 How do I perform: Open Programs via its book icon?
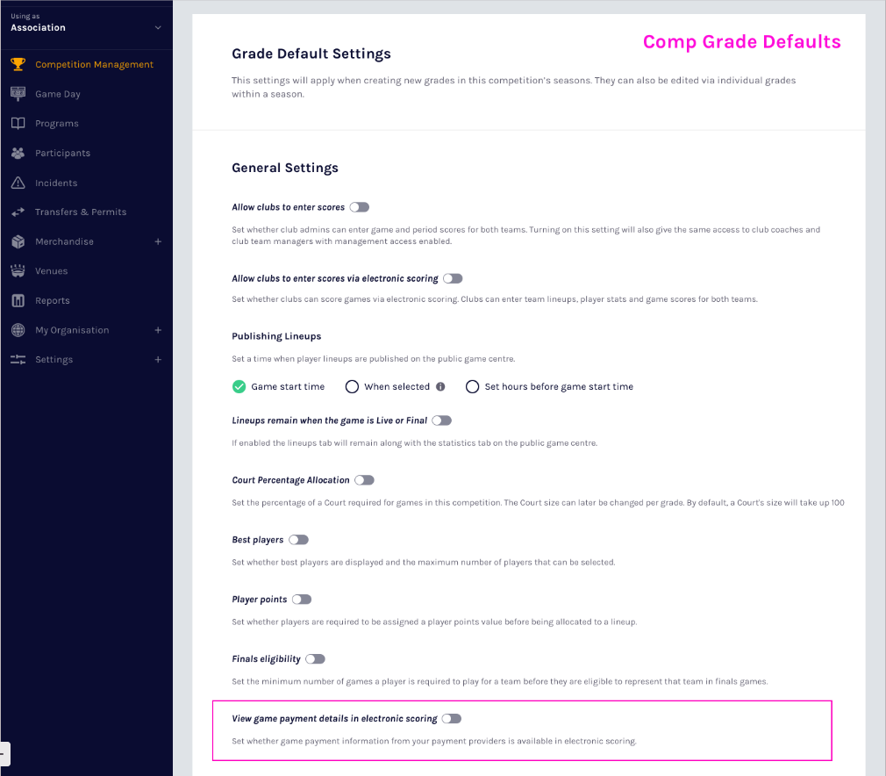[18, 124]
